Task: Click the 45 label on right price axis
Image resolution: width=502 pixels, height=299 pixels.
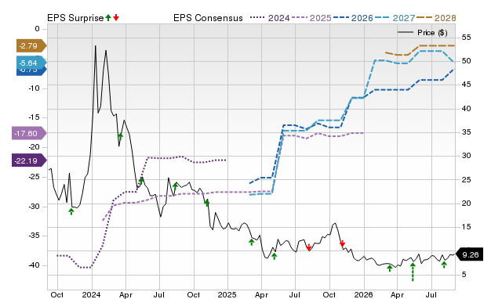Action: 466,85
